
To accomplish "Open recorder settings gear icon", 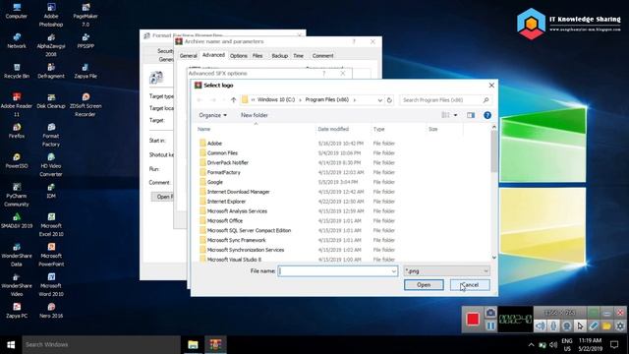I will tap(620, 325).
